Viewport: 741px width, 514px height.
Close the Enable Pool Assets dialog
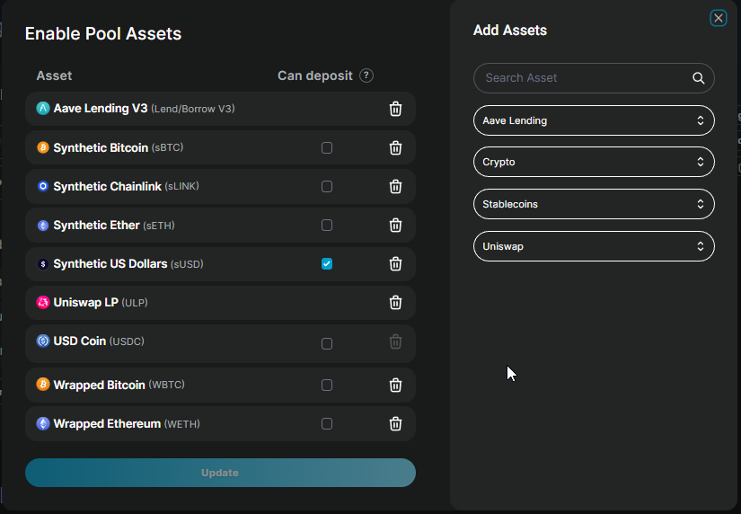coord(719,18)
